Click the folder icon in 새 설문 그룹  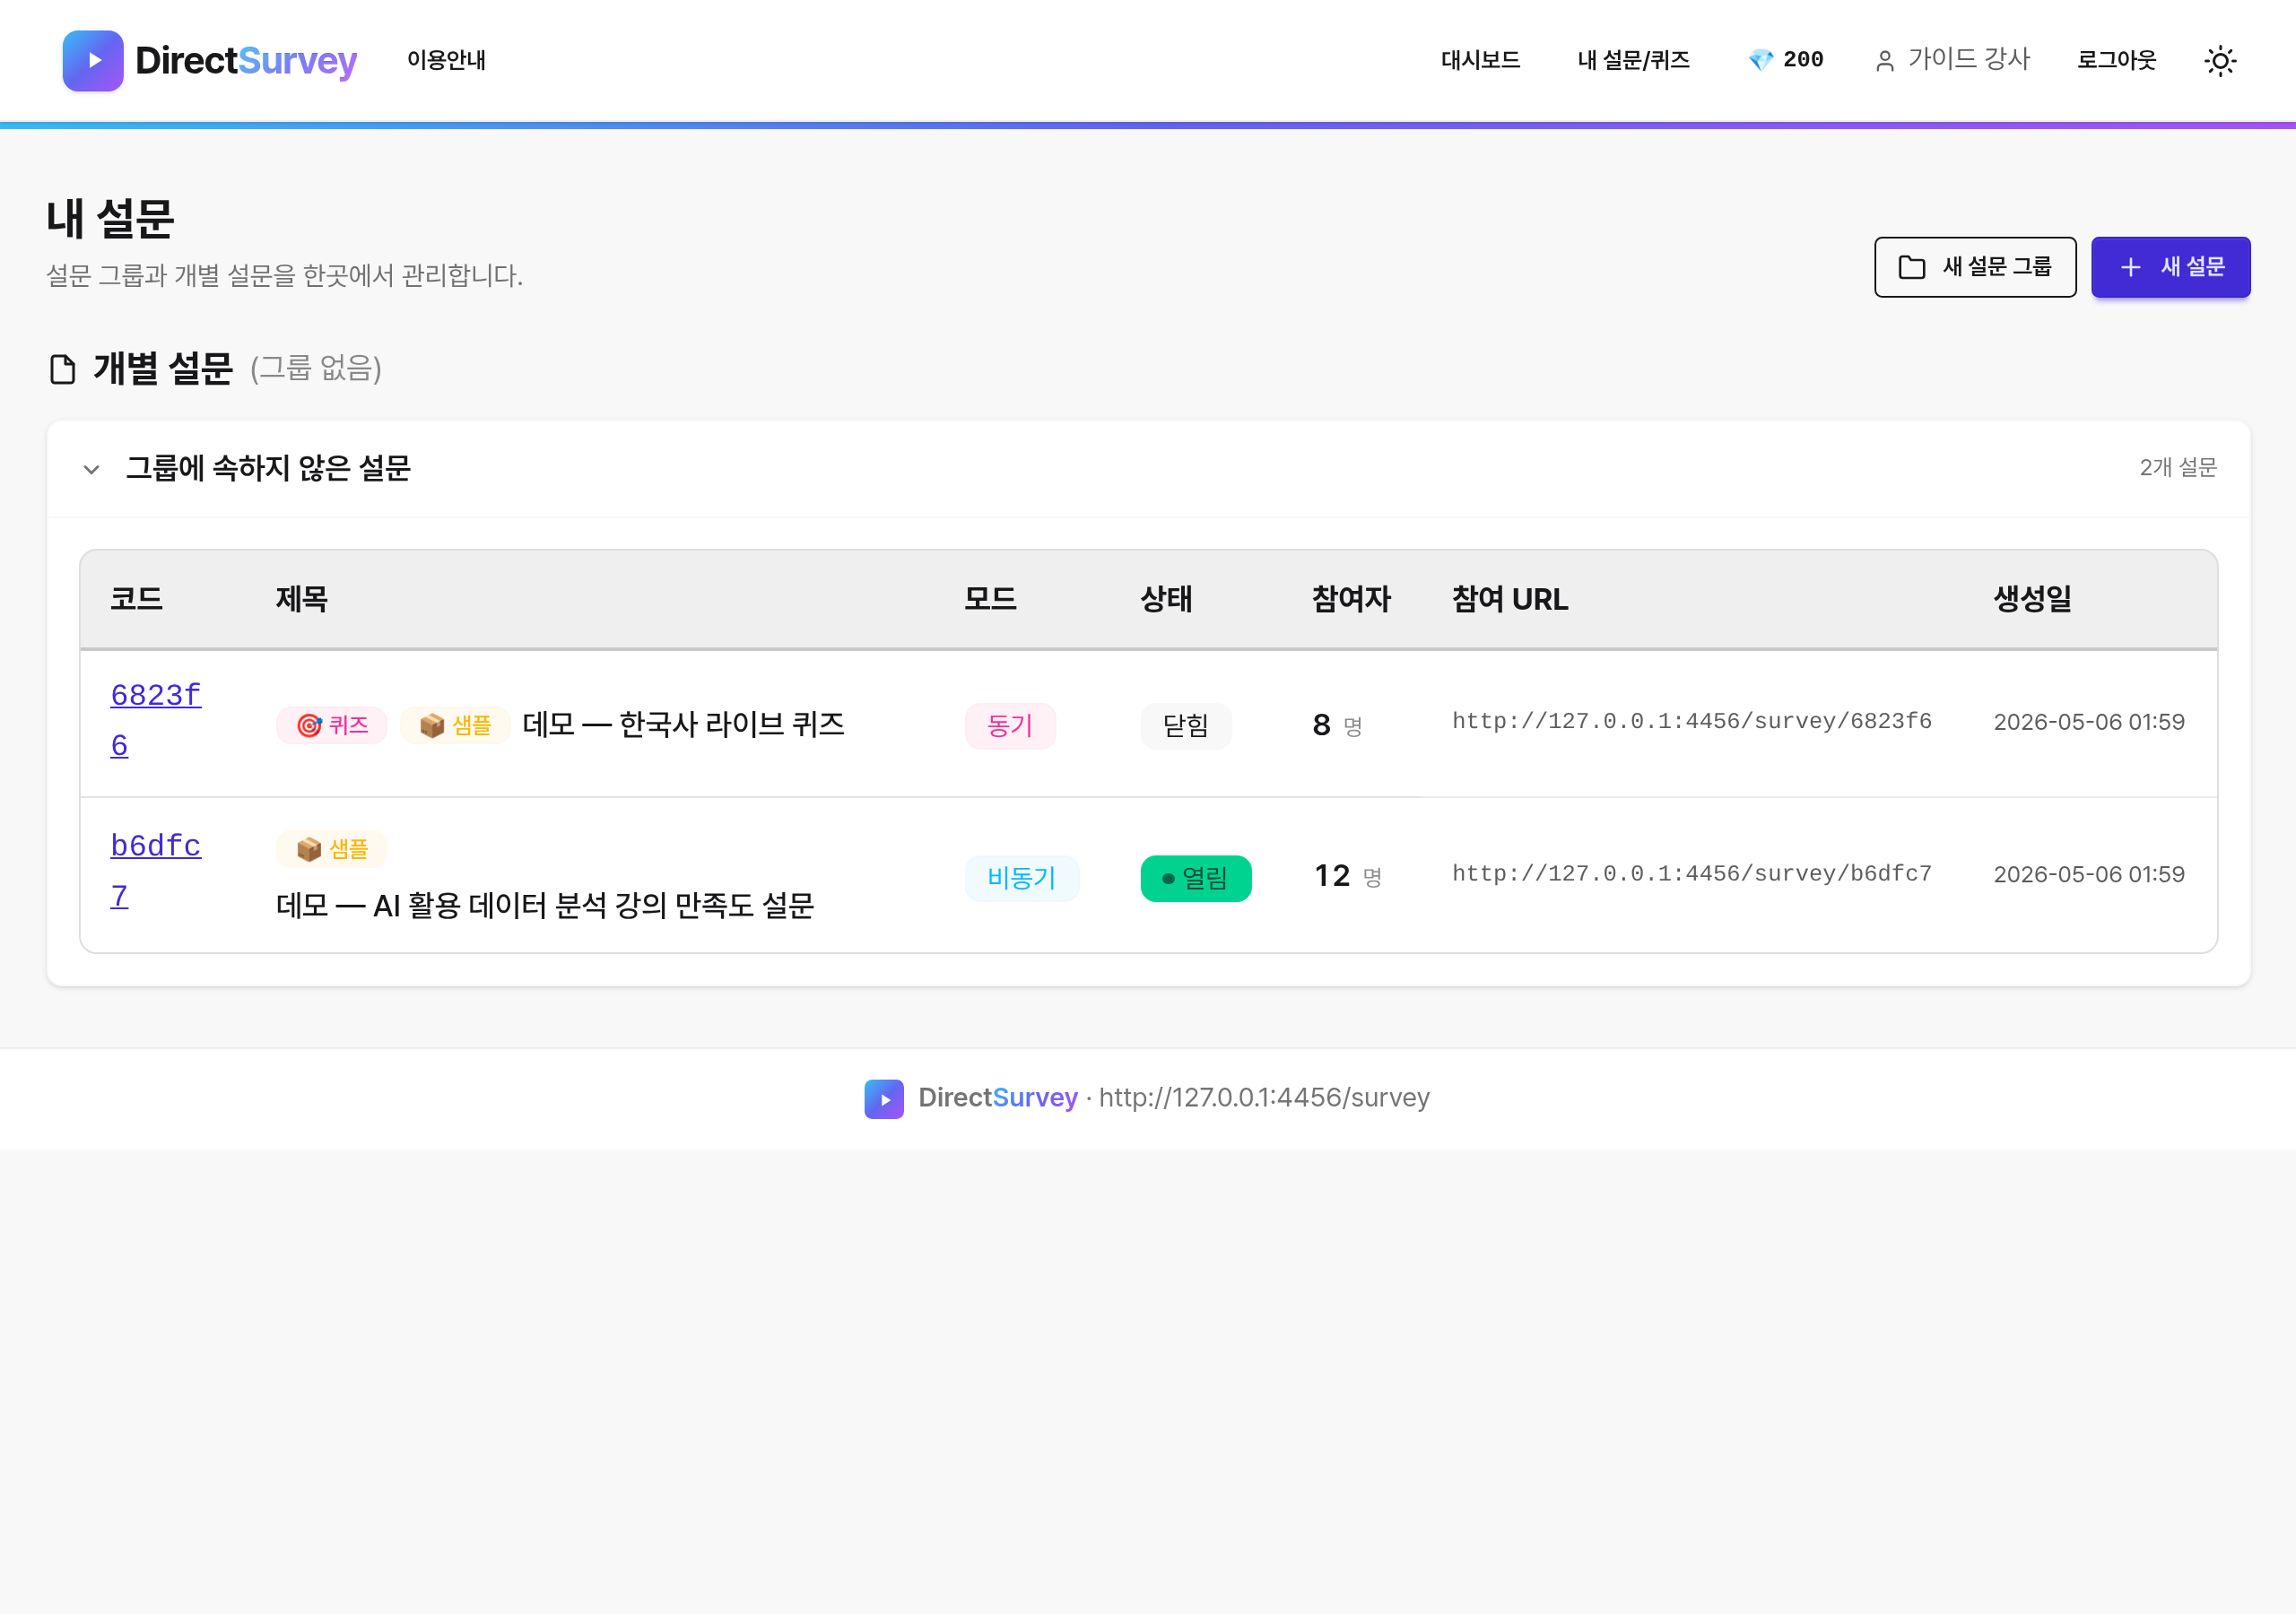1912,267
